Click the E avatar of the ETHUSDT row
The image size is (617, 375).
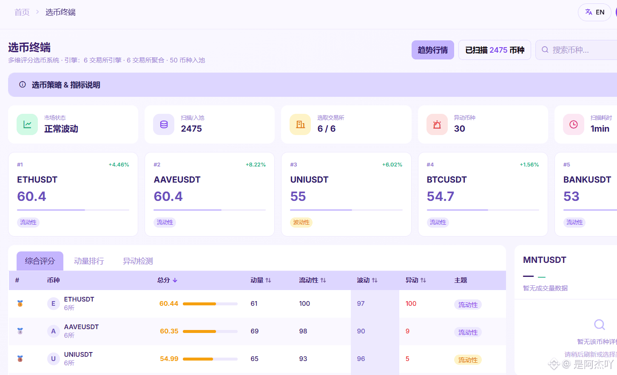(x=53, y=304)
